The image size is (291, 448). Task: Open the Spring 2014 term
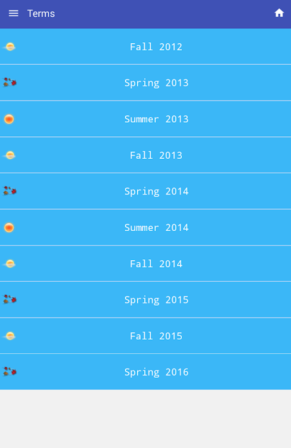pos(156,191)
